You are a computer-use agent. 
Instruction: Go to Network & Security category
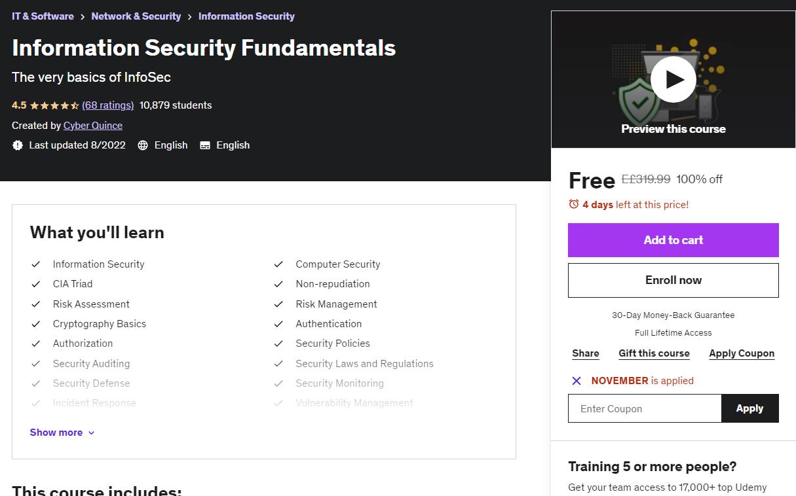[x=136, y=16]
